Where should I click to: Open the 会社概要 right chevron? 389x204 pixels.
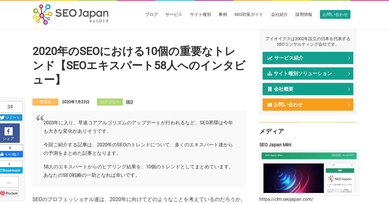tap(349, 89)
